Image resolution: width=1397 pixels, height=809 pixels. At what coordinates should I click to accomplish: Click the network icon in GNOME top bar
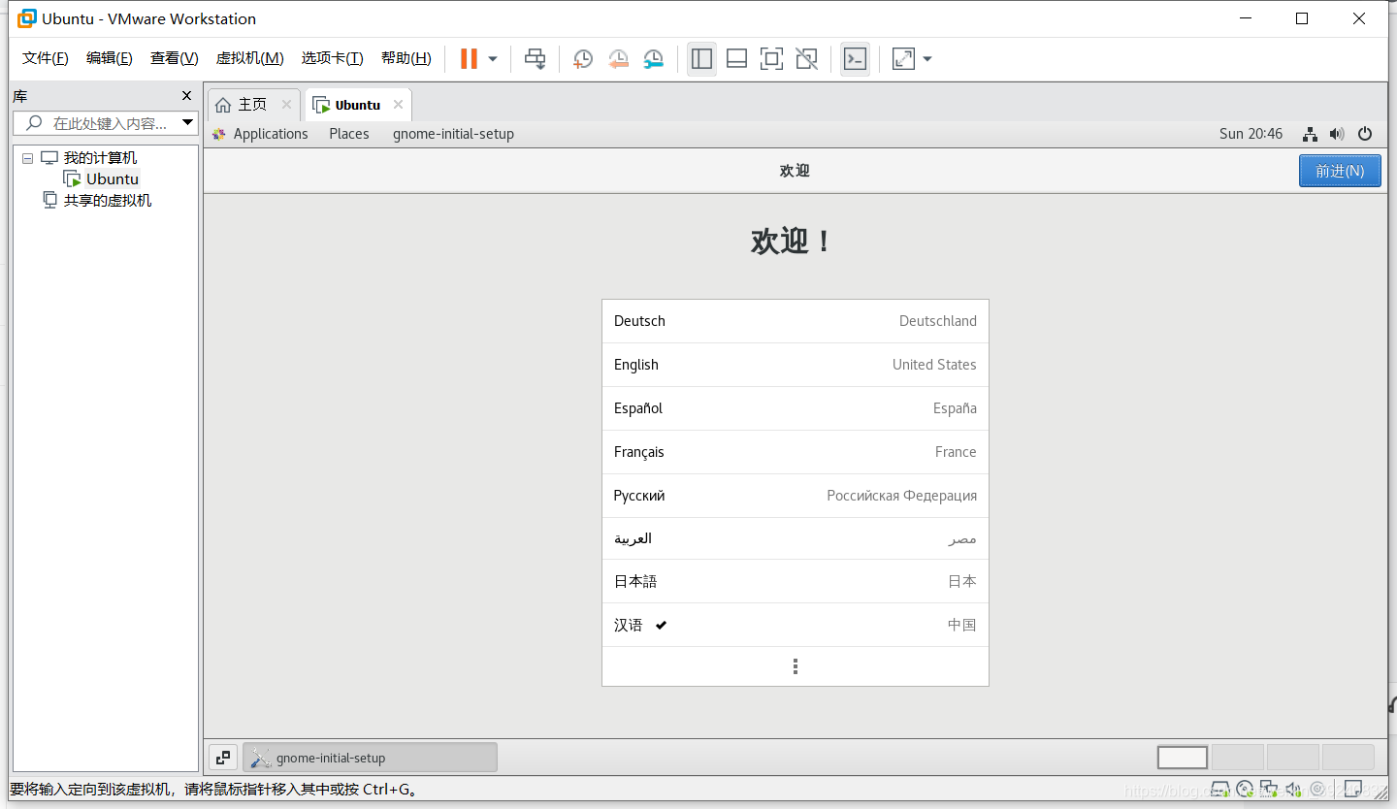tap(1310, 134)
